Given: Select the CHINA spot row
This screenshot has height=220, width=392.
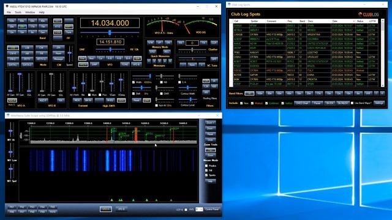Looking at the screenshot, I should 306,75.
